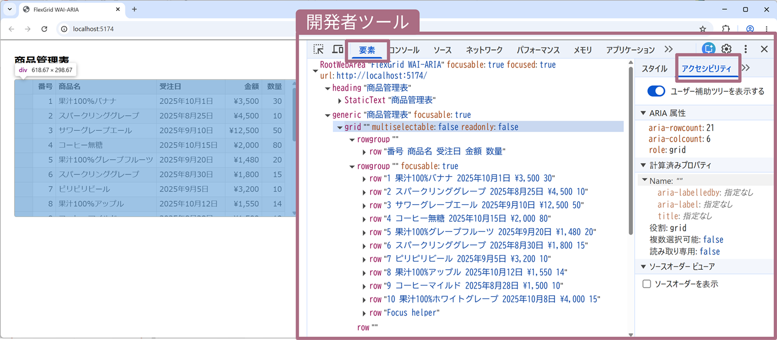Activate the inspect element picker icon
777x340 pixels.
tap(318, 49)
